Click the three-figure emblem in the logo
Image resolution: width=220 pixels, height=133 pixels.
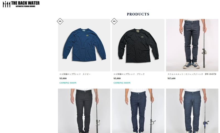tap(6, 4)
